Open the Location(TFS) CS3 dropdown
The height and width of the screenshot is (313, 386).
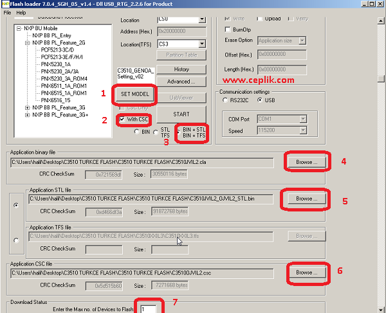(202, 44)
